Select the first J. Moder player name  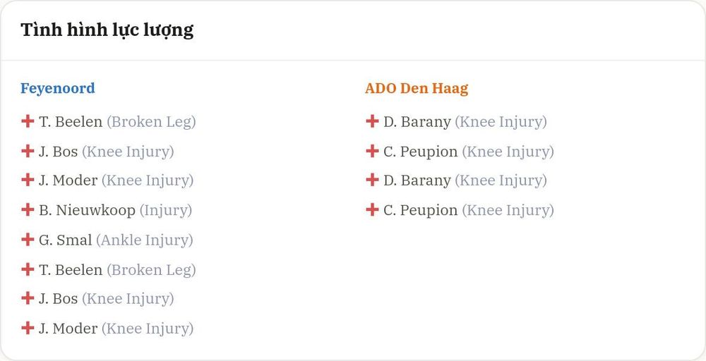coord(68,180)
